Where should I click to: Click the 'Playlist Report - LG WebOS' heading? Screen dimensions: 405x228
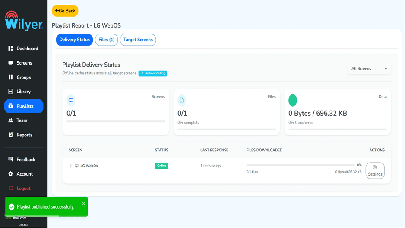(x=86, y=25)
